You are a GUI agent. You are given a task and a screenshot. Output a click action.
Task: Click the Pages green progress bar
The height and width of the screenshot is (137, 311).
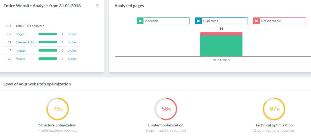(x=48, y=34)
